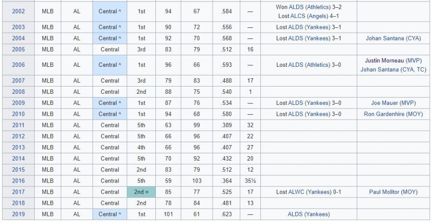Click the Paul Molitor link
The image size is (433, 223).
(x=382, y=192)
